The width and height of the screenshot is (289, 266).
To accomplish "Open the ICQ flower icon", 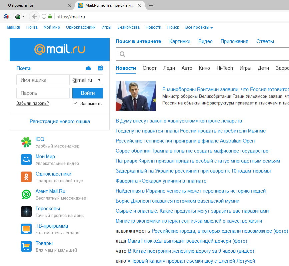I will click(26, 142).
